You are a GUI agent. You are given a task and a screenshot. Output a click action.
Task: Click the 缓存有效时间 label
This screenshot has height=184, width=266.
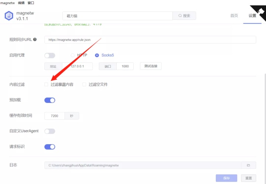pos(21,115)
